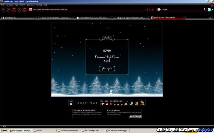Click the red Send icon

tap(111, 104)
